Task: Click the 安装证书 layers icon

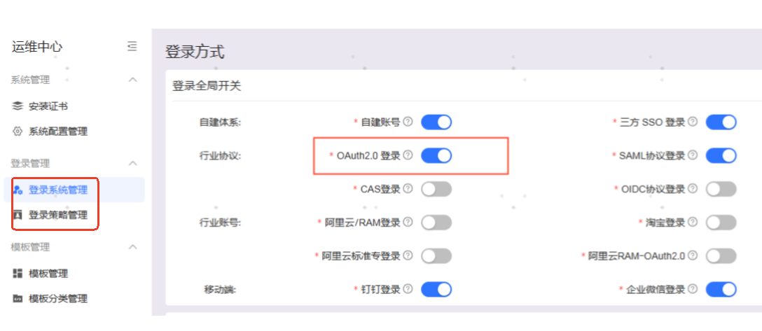Action: click(x=18, y=106)
